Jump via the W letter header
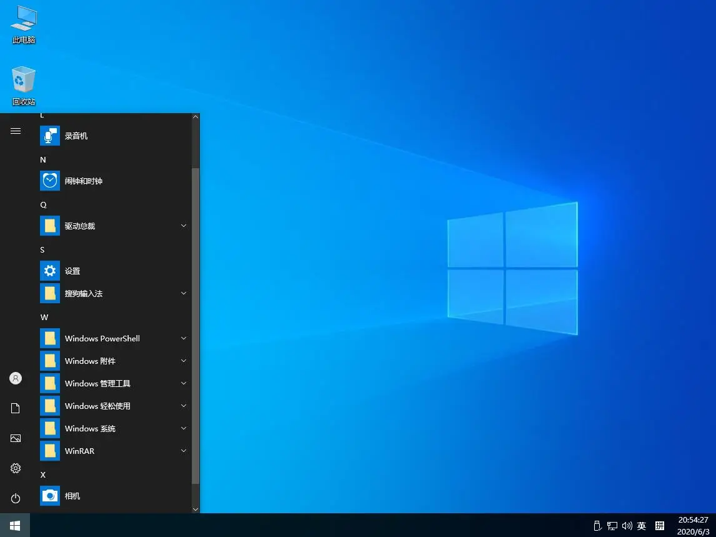 [x=44, y=317]
